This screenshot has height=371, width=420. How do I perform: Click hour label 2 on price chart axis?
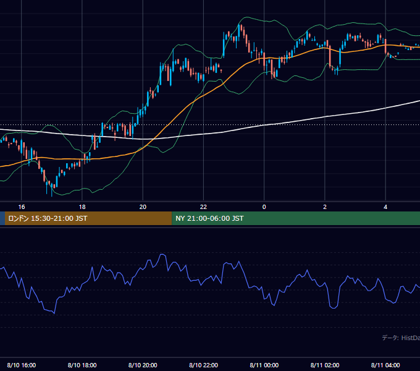[x=325, y=207]
